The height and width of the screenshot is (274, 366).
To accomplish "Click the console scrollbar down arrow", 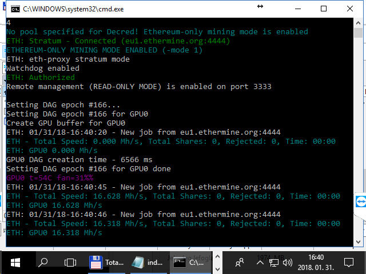I will [358, 242].
